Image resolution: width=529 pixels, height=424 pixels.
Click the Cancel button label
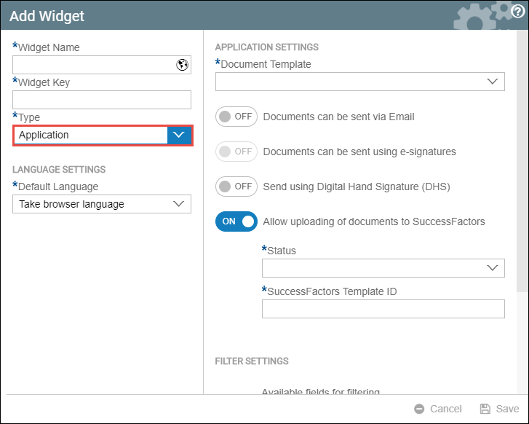click(x=445, y=409)
